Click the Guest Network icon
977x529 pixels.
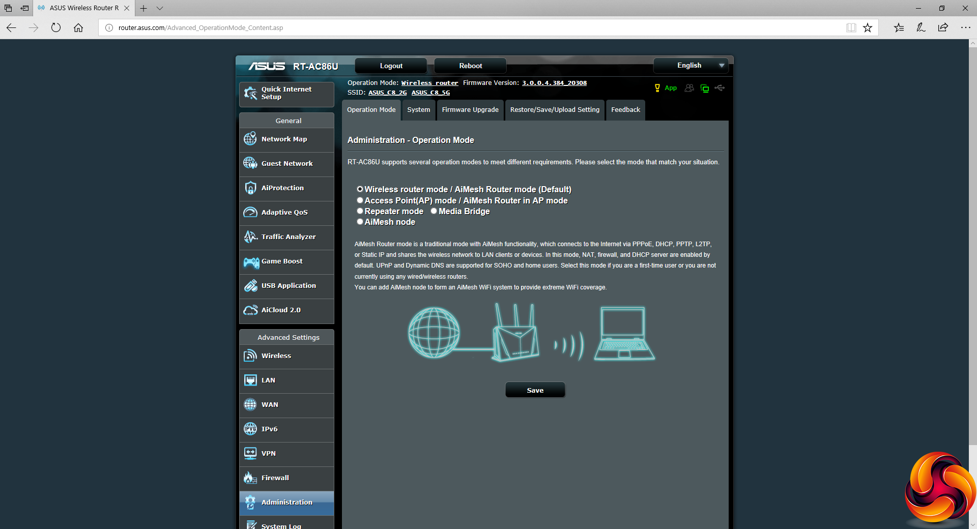250,163
